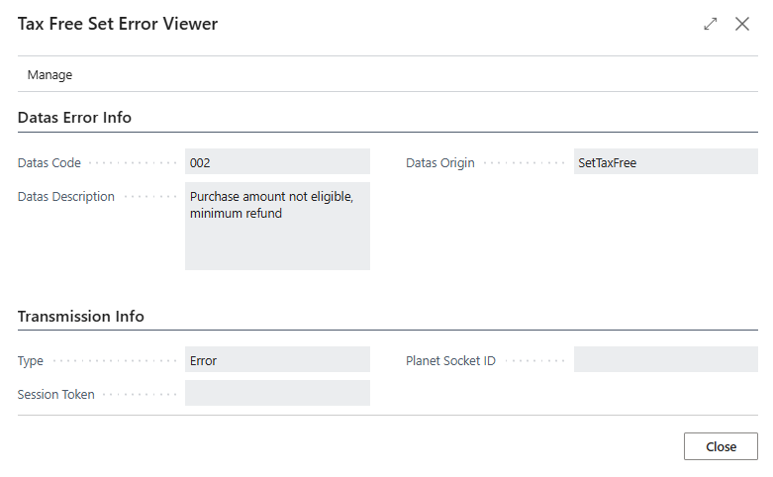Select the Datas Origin field with SetTaxFree
Viewport: 773px width, 477px height.
pos(665,162)
